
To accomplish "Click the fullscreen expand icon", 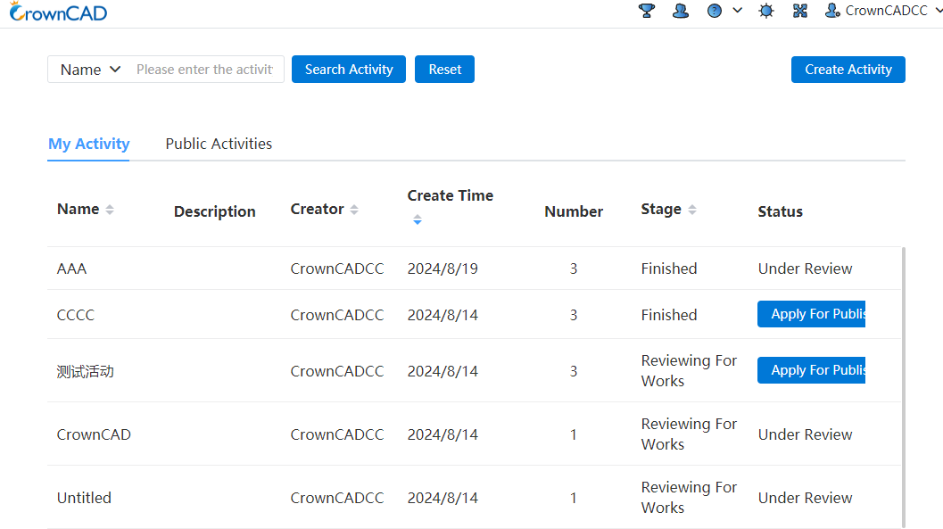I will pyautogui.click(x=800, y=11).
